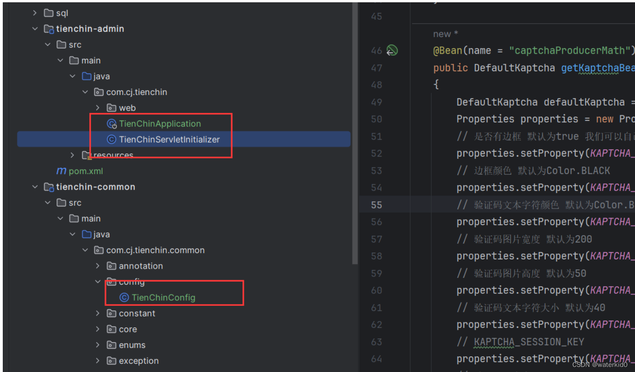Click the sql folder icon

point(48,13)
